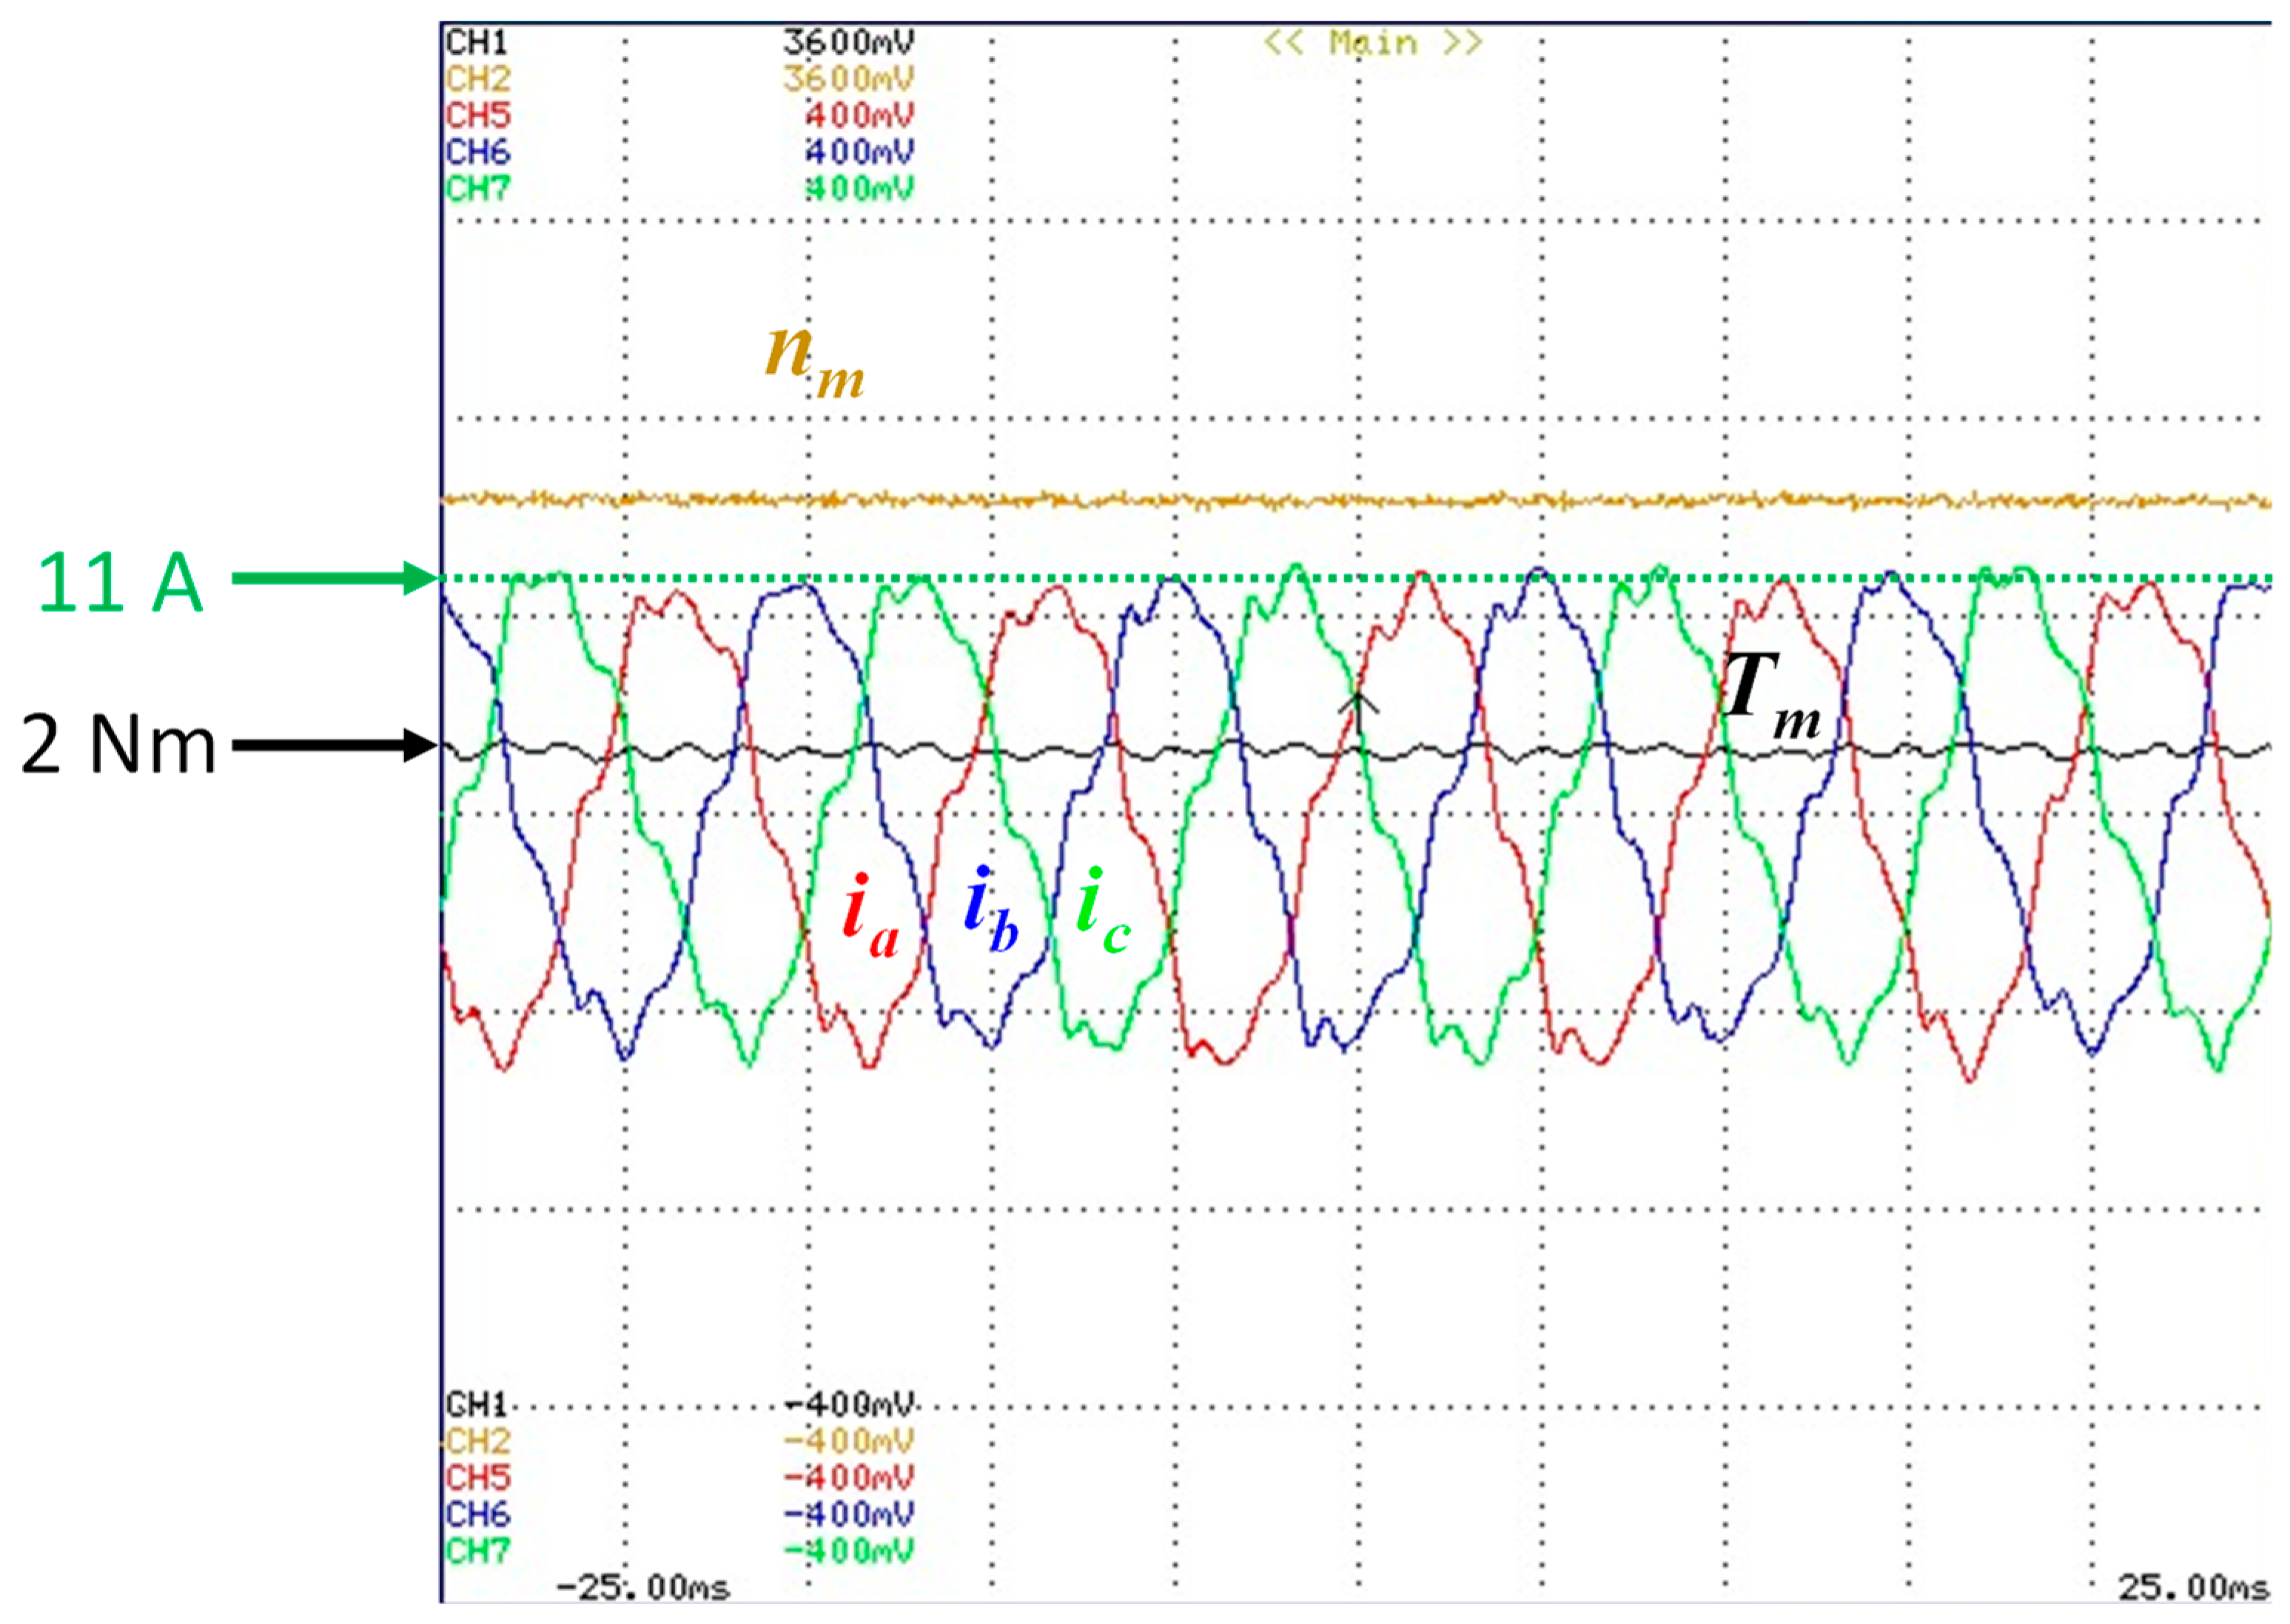
Task: Click the CH2 orange label at top
Action: pos(477,79)
